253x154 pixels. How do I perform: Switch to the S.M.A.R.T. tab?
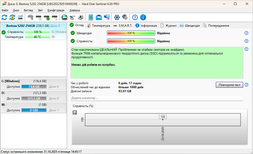pyautogui.click(x=123, y=25)
